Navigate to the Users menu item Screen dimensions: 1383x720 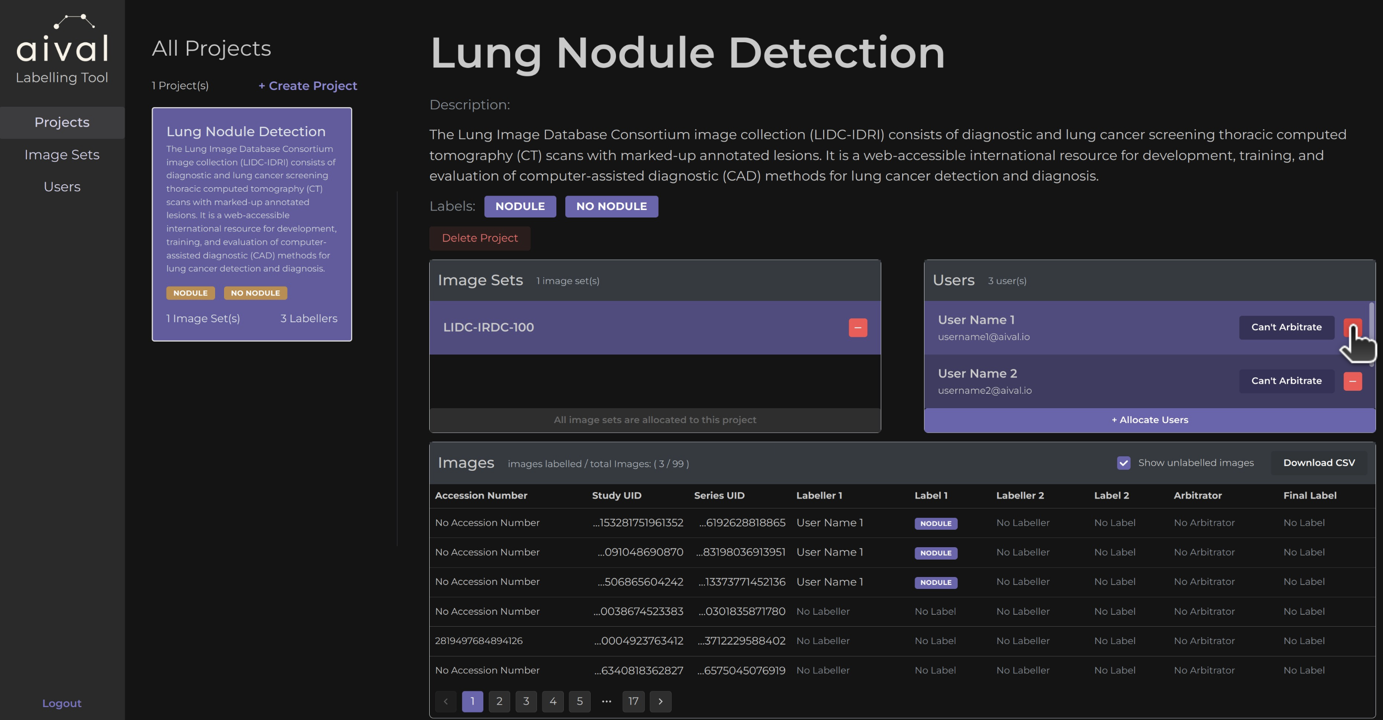click(x=61, y=187)
